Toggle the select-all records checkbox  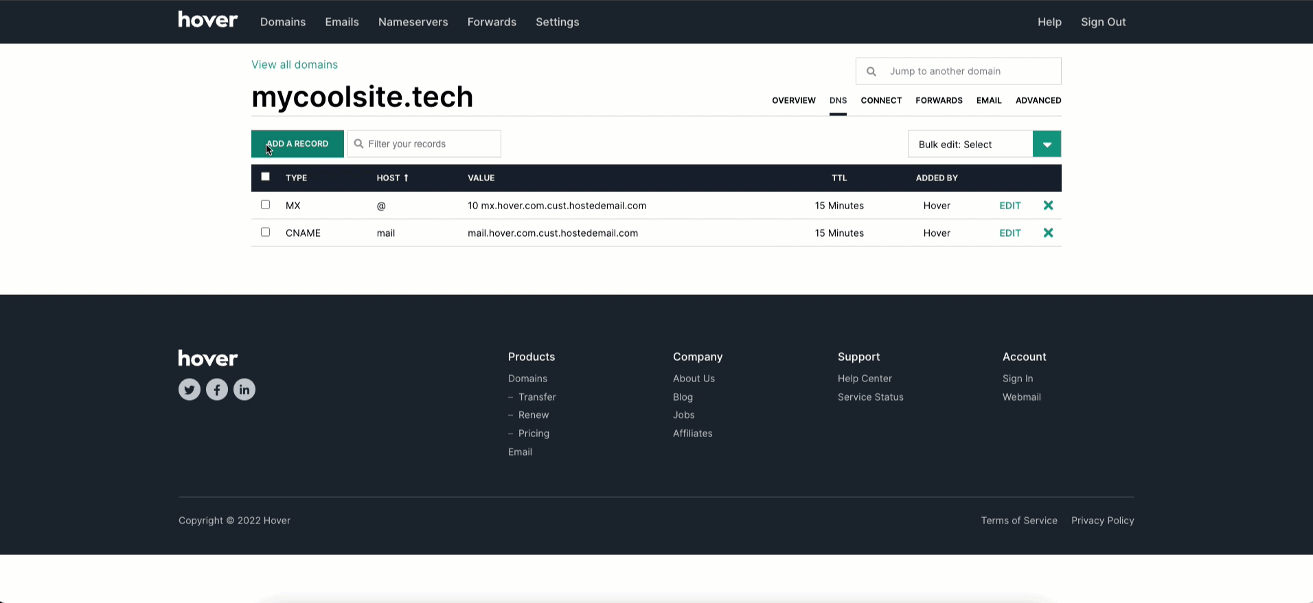[x=265, y=176]
